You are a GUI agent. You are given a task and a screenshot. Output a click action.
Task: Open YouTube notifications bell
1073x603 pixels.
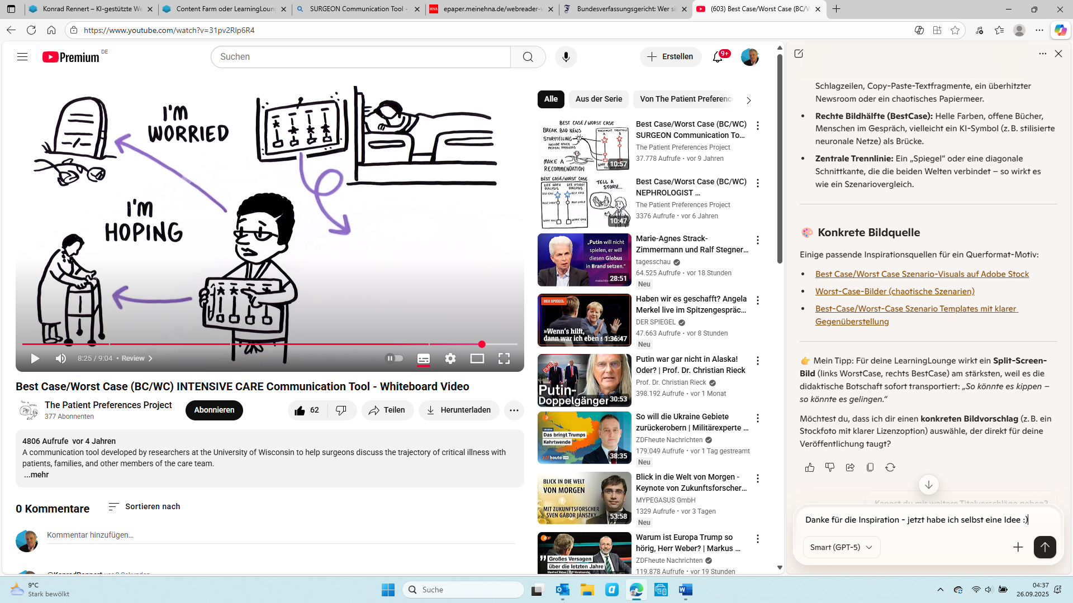click(x=718, y=57)
